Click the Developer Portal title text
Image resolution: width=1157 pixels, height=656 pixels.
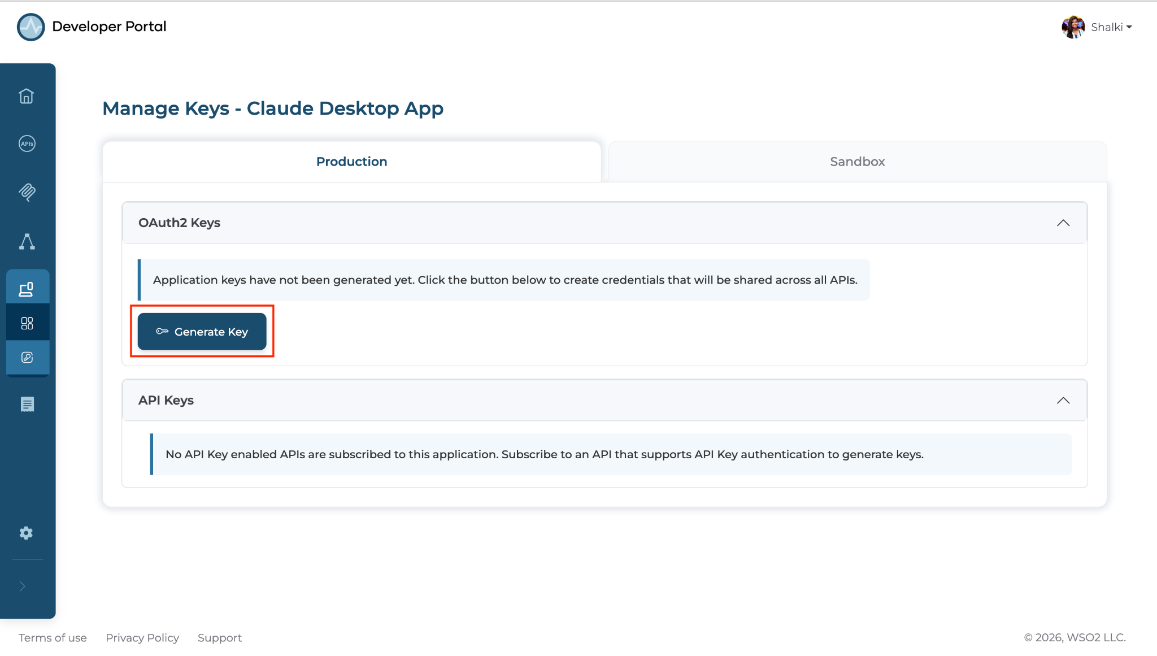(x=109, y=27)
